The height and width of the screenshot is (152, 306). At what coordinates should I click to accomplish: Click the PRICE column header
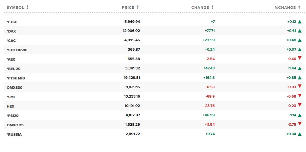click(x=128, y=8)
